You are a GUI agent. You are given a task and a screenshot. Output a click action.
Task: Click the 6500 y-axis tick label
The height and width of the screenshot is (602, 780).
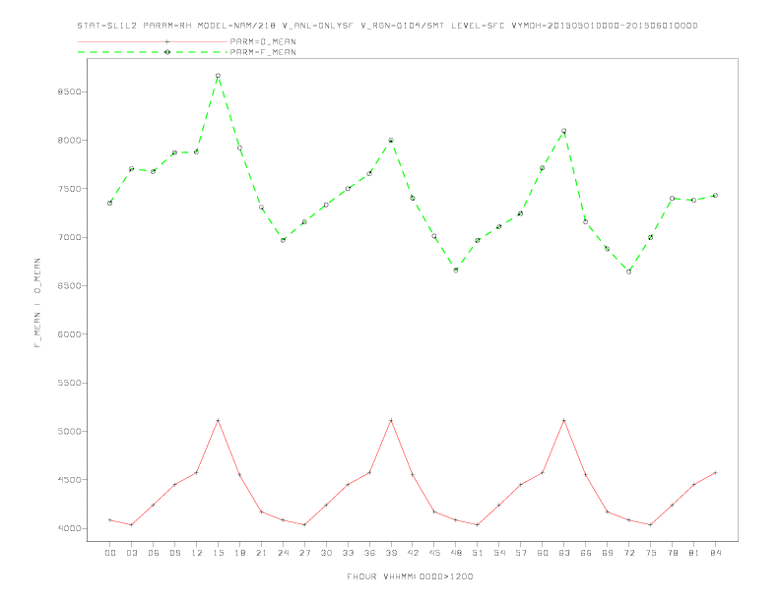point(70,286)
